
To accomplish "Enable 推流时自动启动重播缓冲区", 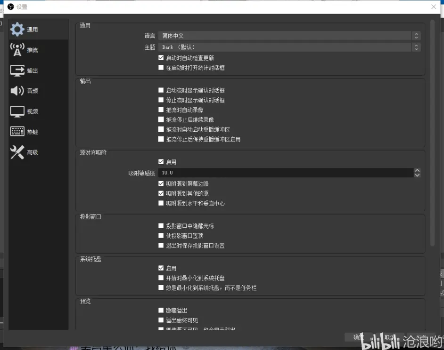I will [161, 129].
